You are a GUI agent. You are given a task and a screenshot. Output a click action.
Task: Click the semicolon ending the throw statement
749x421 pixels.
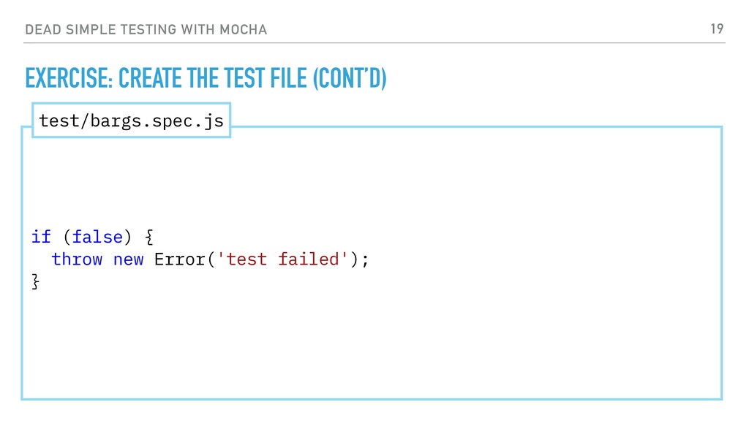[x=366, y=261]
